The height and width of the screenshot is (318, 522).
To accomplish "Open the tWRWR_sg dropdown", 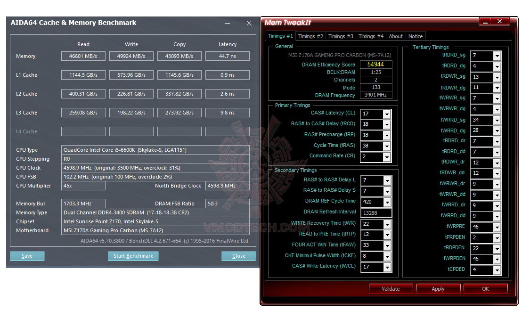I will click(x=497, y=98).
